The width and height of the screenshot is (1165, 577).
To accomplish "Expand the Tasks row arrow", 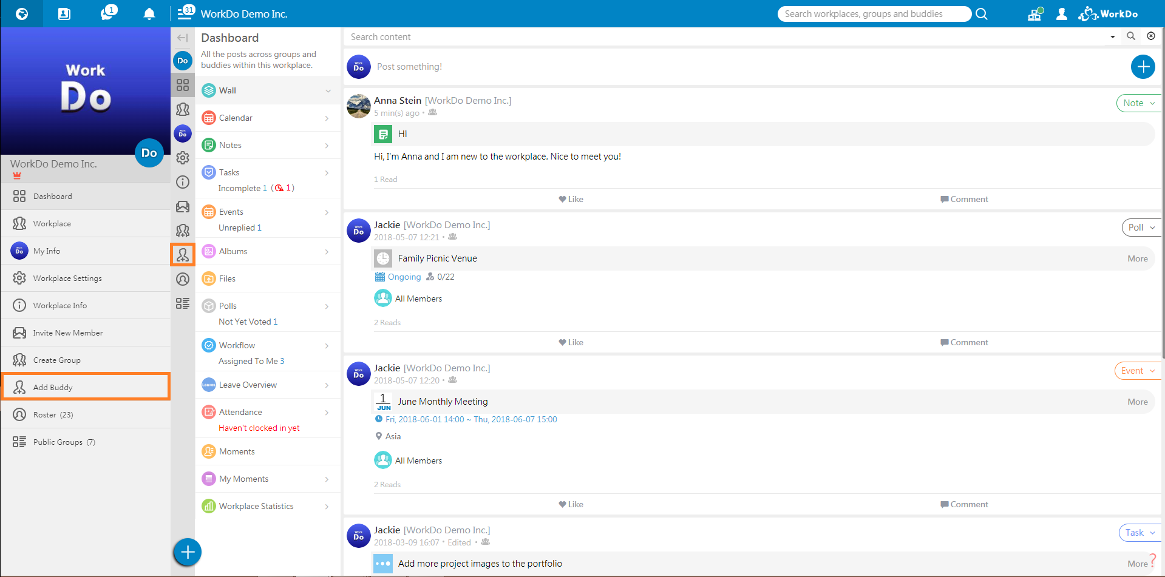I will (x=327, y=173).
